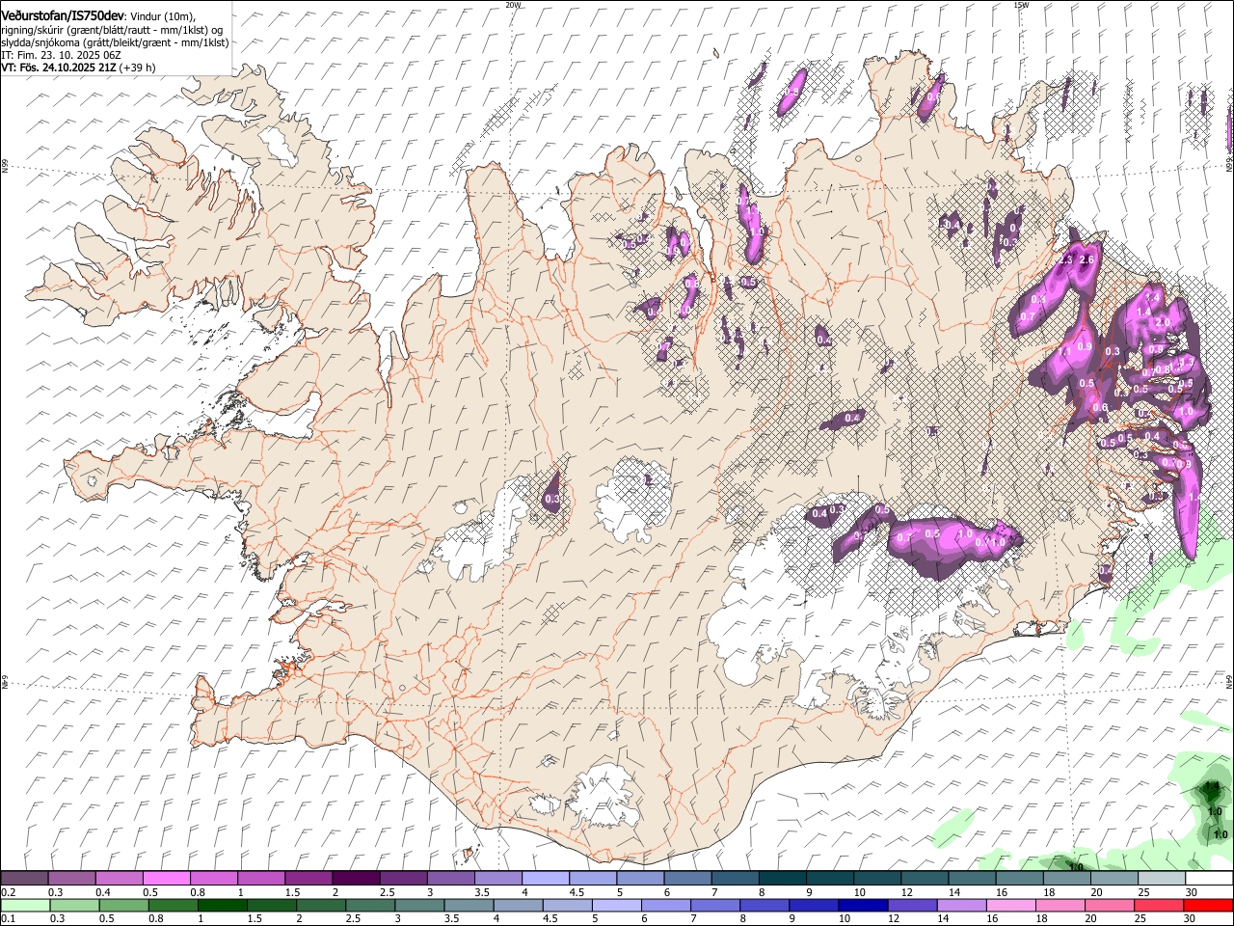1234x926 pixels.
Task: Click the Veðurstofan/IS750dev title text
Action: click(63, 14)
